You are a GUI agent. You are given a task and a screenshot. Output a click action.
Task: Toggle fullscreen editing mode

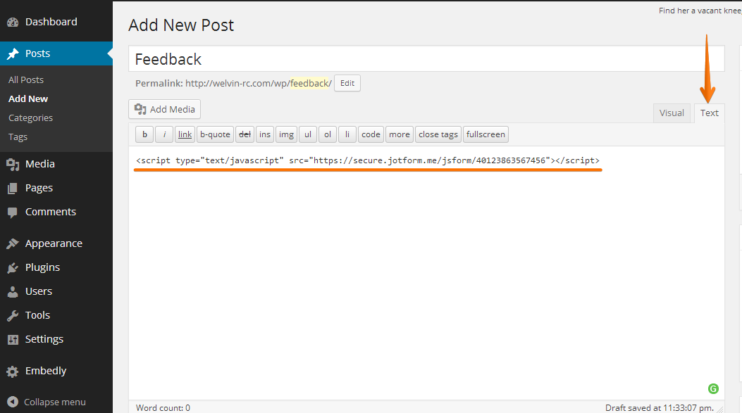(x=486, y=134)
